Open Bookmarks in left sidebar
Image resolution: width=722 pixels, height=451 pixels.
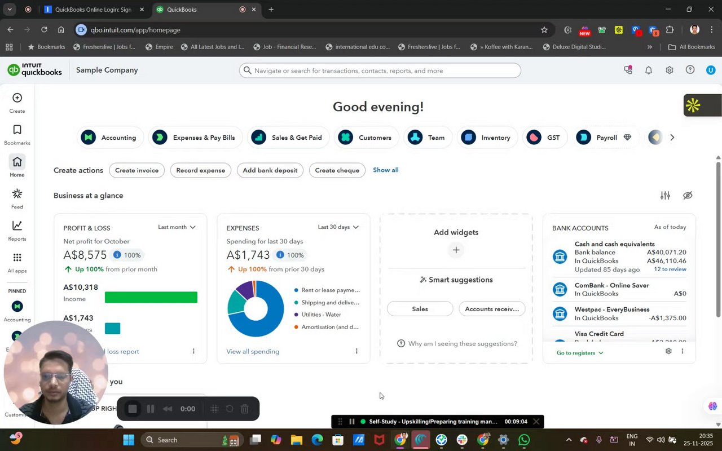(17, 135)
